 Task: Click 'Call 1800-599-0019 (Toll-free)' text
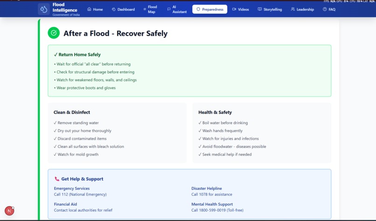click(x=217, y=210)
